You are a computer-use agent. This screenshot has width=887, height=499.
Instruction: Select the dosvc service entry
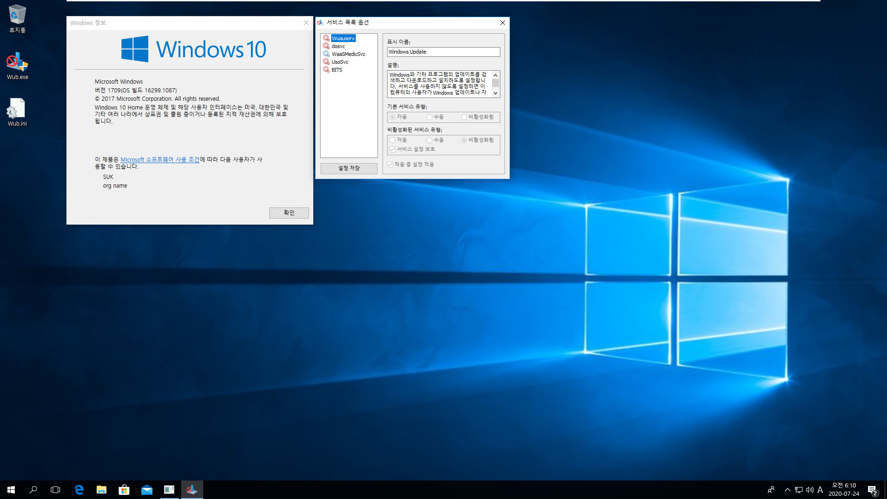(338, 46)
